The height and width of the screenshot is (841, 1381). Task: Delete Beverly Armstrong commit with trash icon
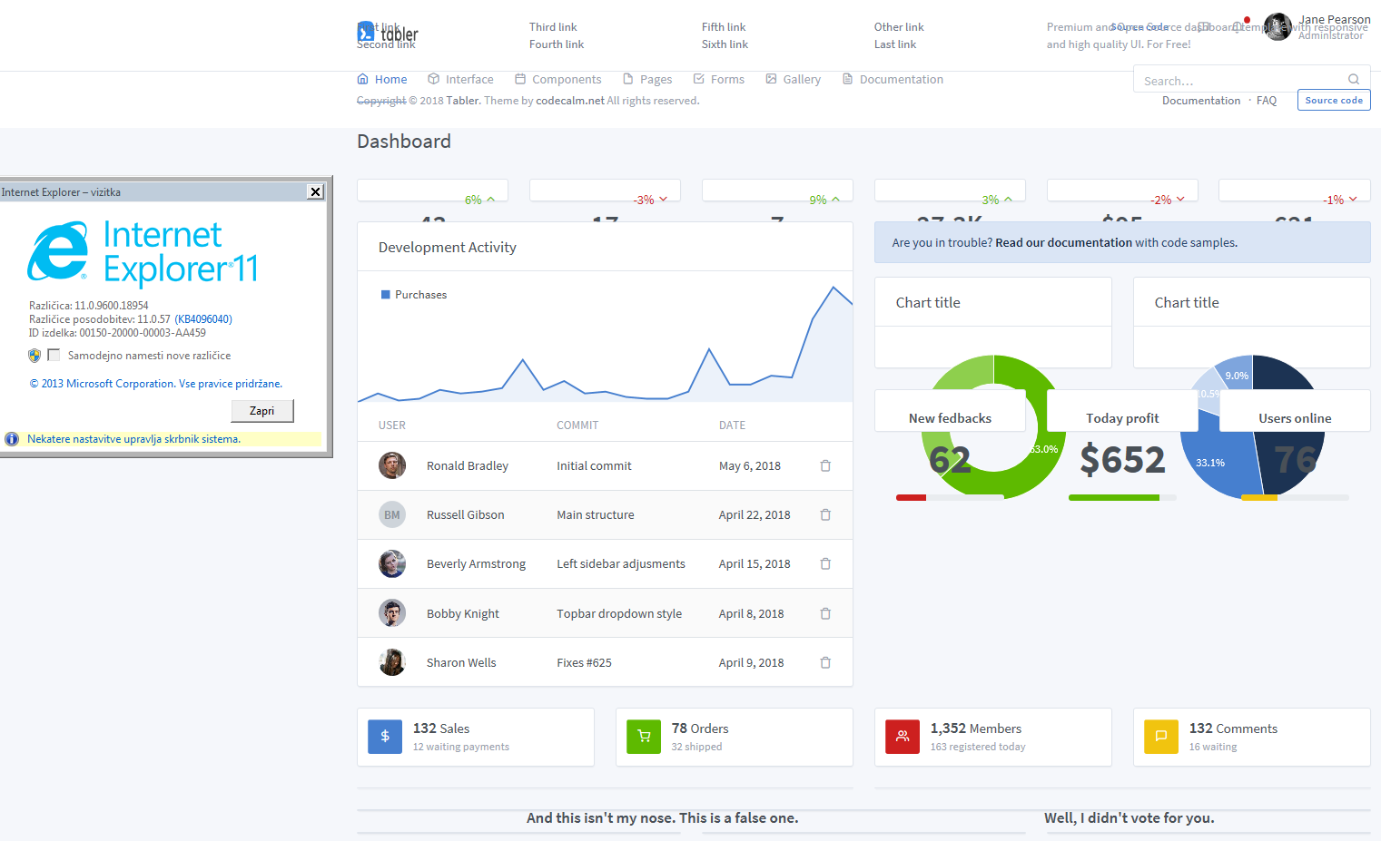(x=825, y=563)
